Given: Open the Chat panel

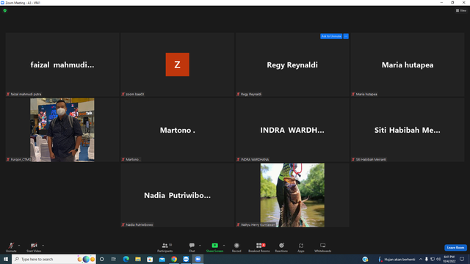Looking at the screenshot, I should [192, 248].
